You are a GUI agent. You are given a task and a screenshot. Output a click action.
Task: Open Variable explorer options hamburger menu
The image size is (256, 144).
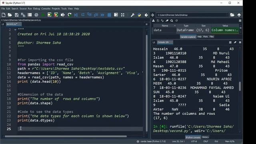(x=240, y=20)
